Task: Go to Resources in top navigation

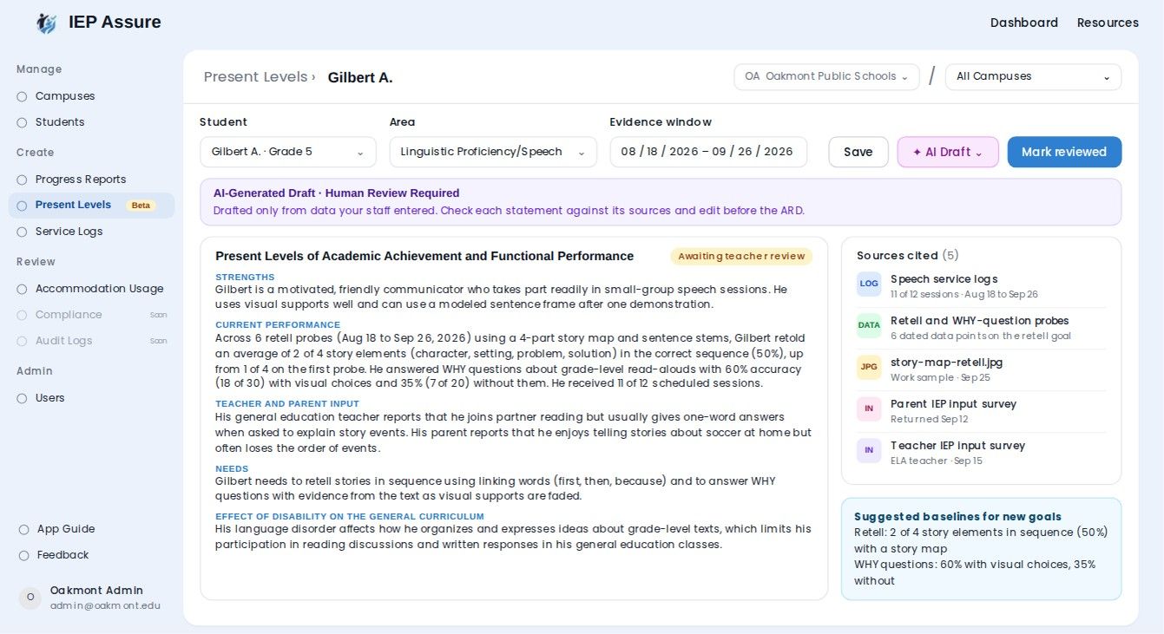Action: [1108, 23]
